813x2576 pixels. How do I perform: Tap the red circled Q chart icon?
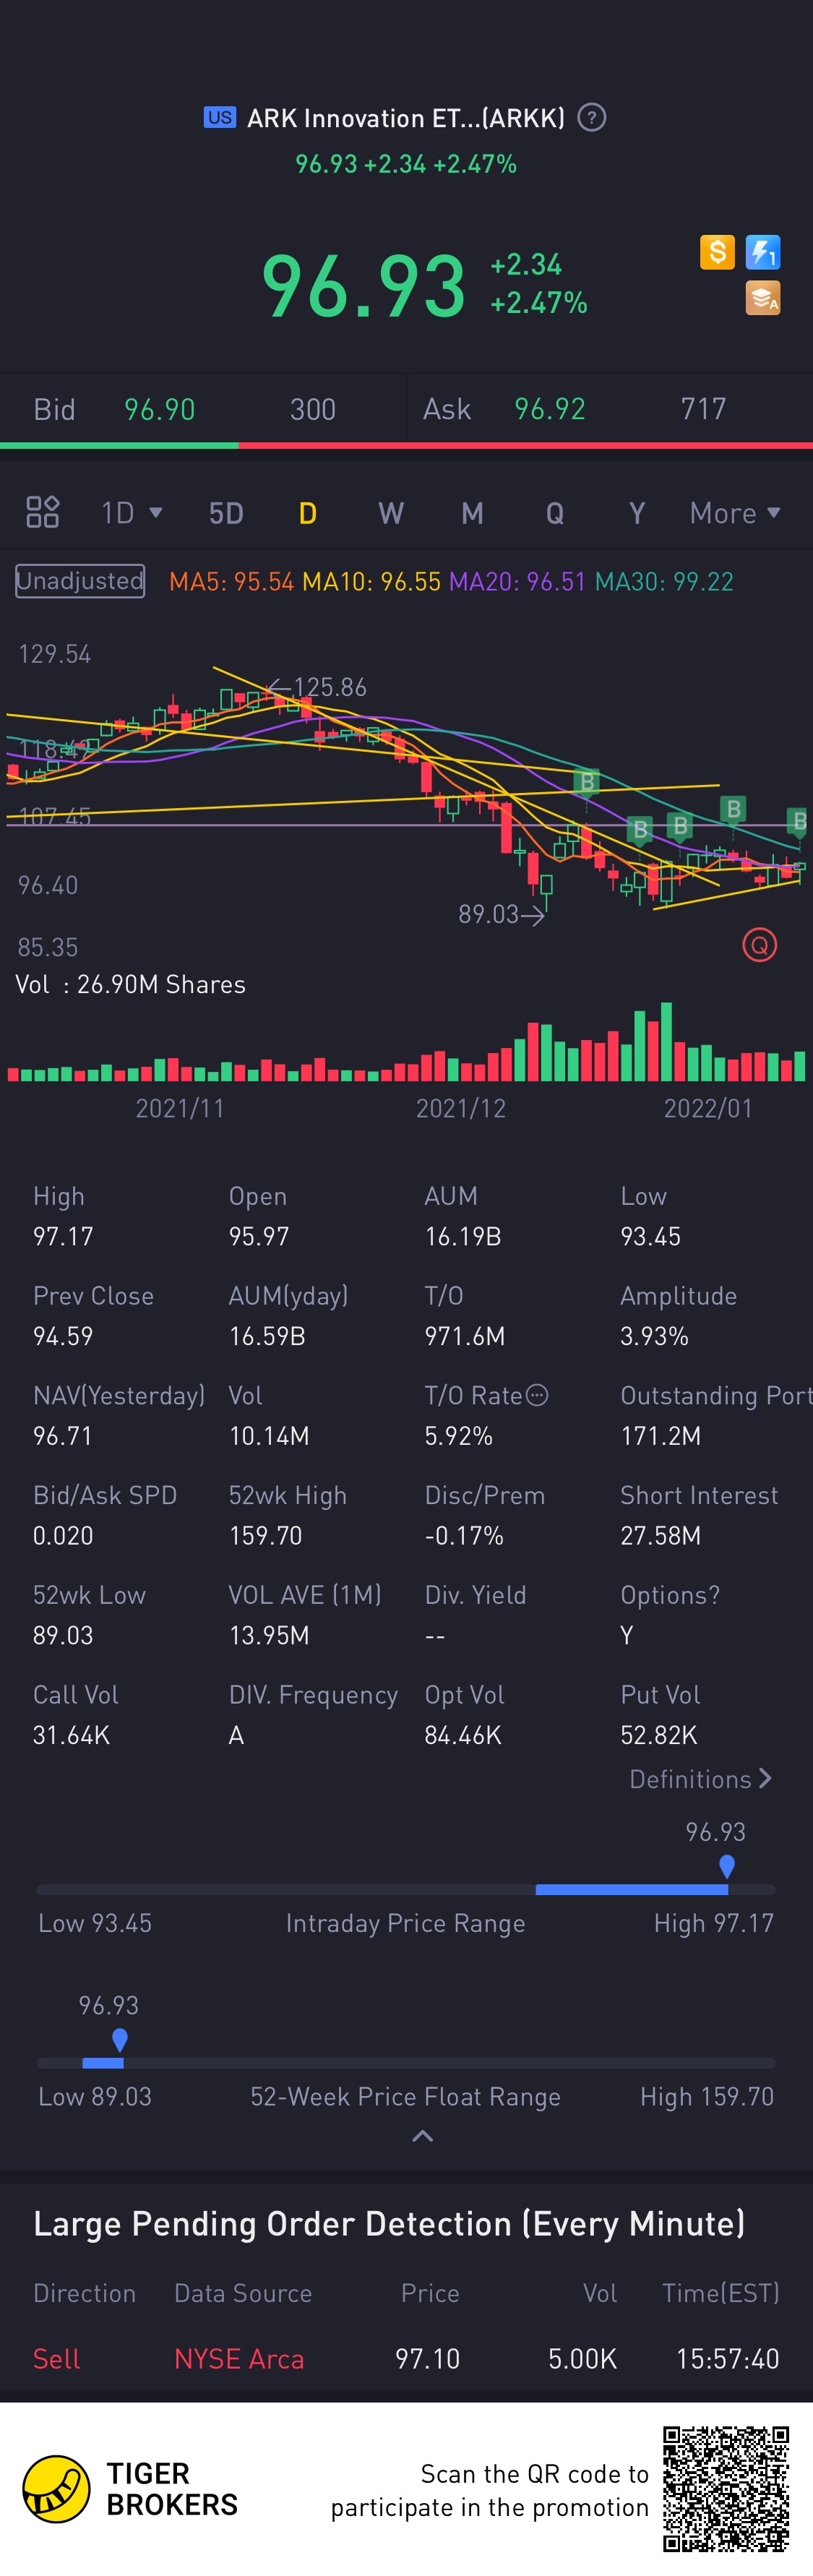pos(760,945)
